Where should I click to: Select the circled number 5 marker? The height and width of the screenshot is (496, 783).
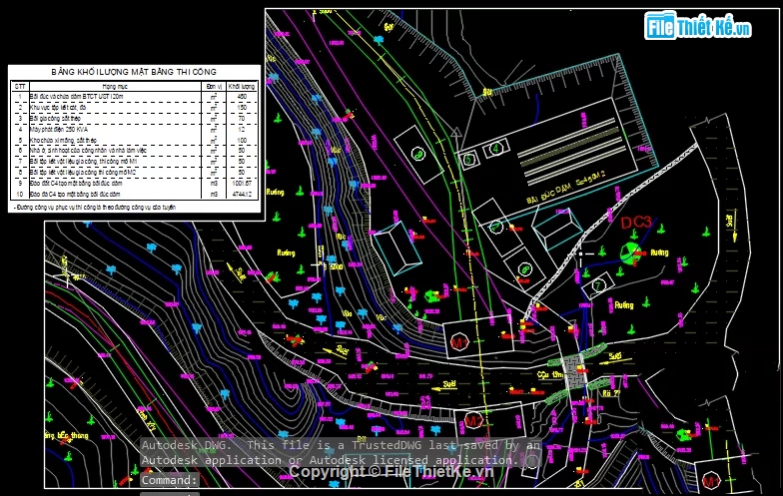pyautogui.click(x=468, y=160)
